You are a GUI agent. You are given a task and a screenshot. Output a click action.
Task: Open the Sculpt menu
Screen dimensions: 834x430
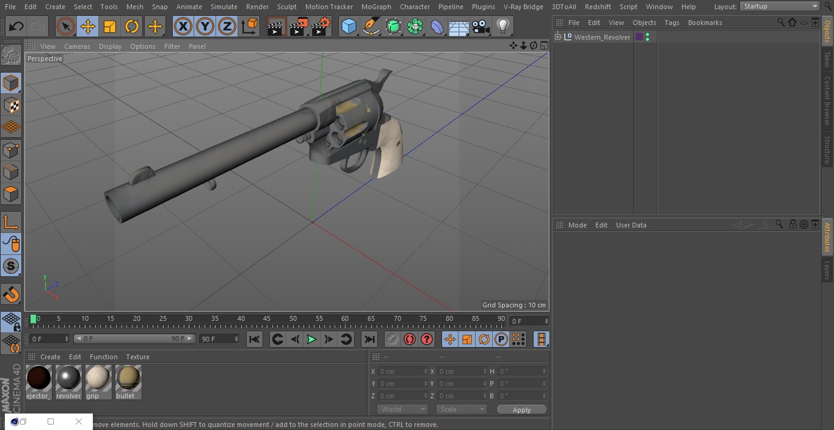point(286,7)
